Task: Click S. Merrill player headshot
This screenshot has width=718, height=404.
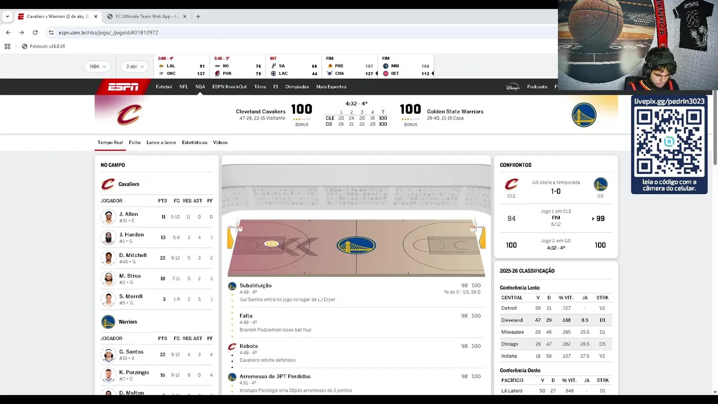Action: (x=108, y=299)
